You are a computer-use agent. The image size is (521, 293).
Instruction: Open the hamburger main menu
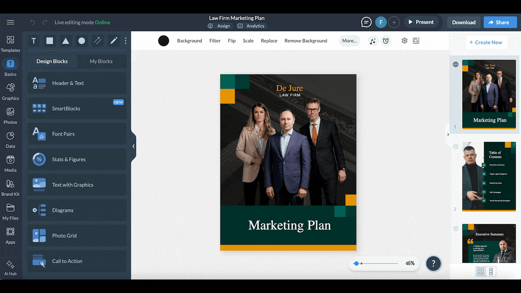click(10, 22)
